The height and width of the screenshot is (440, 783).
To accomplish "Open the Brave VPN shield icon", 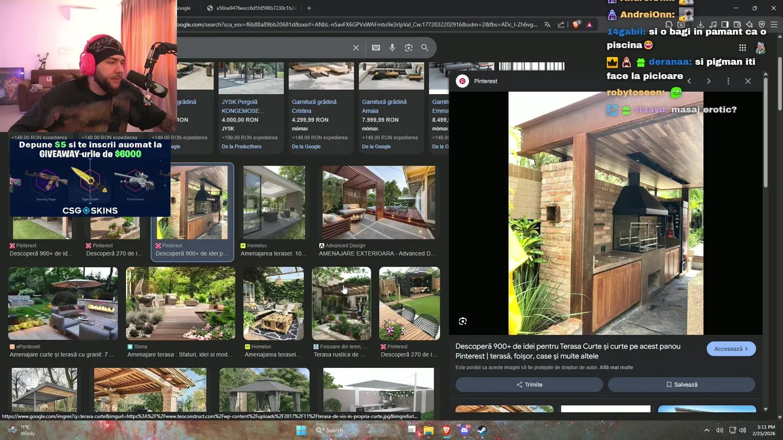I will [762, 24].
